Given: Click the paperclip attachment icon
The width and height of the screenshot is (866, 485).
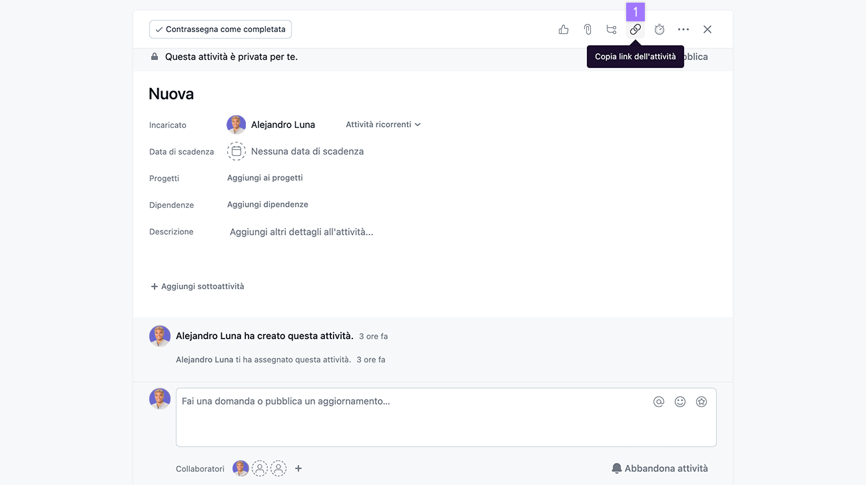Looking at the screenshot, I should tap(588, 29).
